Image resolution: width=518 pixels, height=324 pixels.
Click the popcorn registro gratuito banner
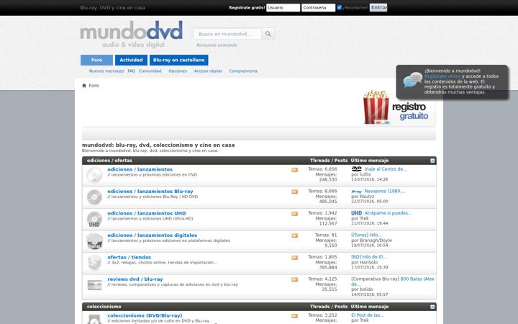coord(399,108)
